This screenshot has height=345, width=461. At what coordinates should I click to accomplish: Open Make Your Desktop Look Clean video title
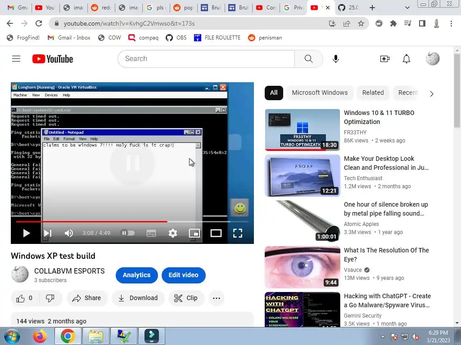[386, 163]
